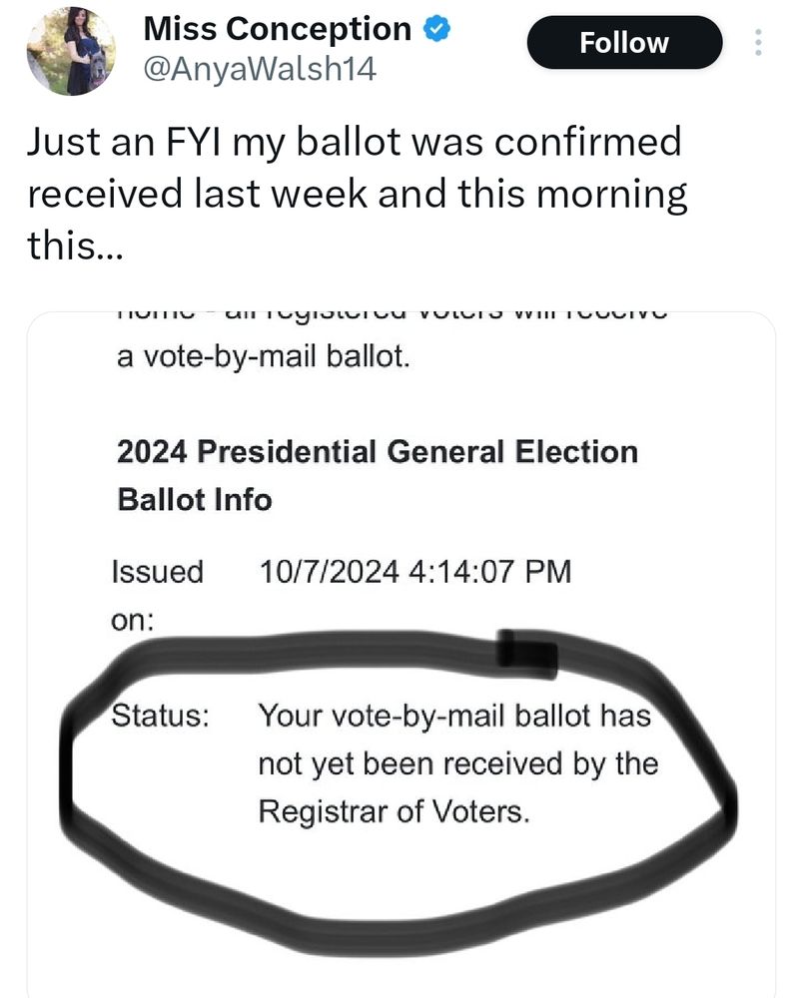Image resolution: width=803 pixels, height=998 pixels.
Task: Click the "Ballot Info" heading text
Action: 195,499
